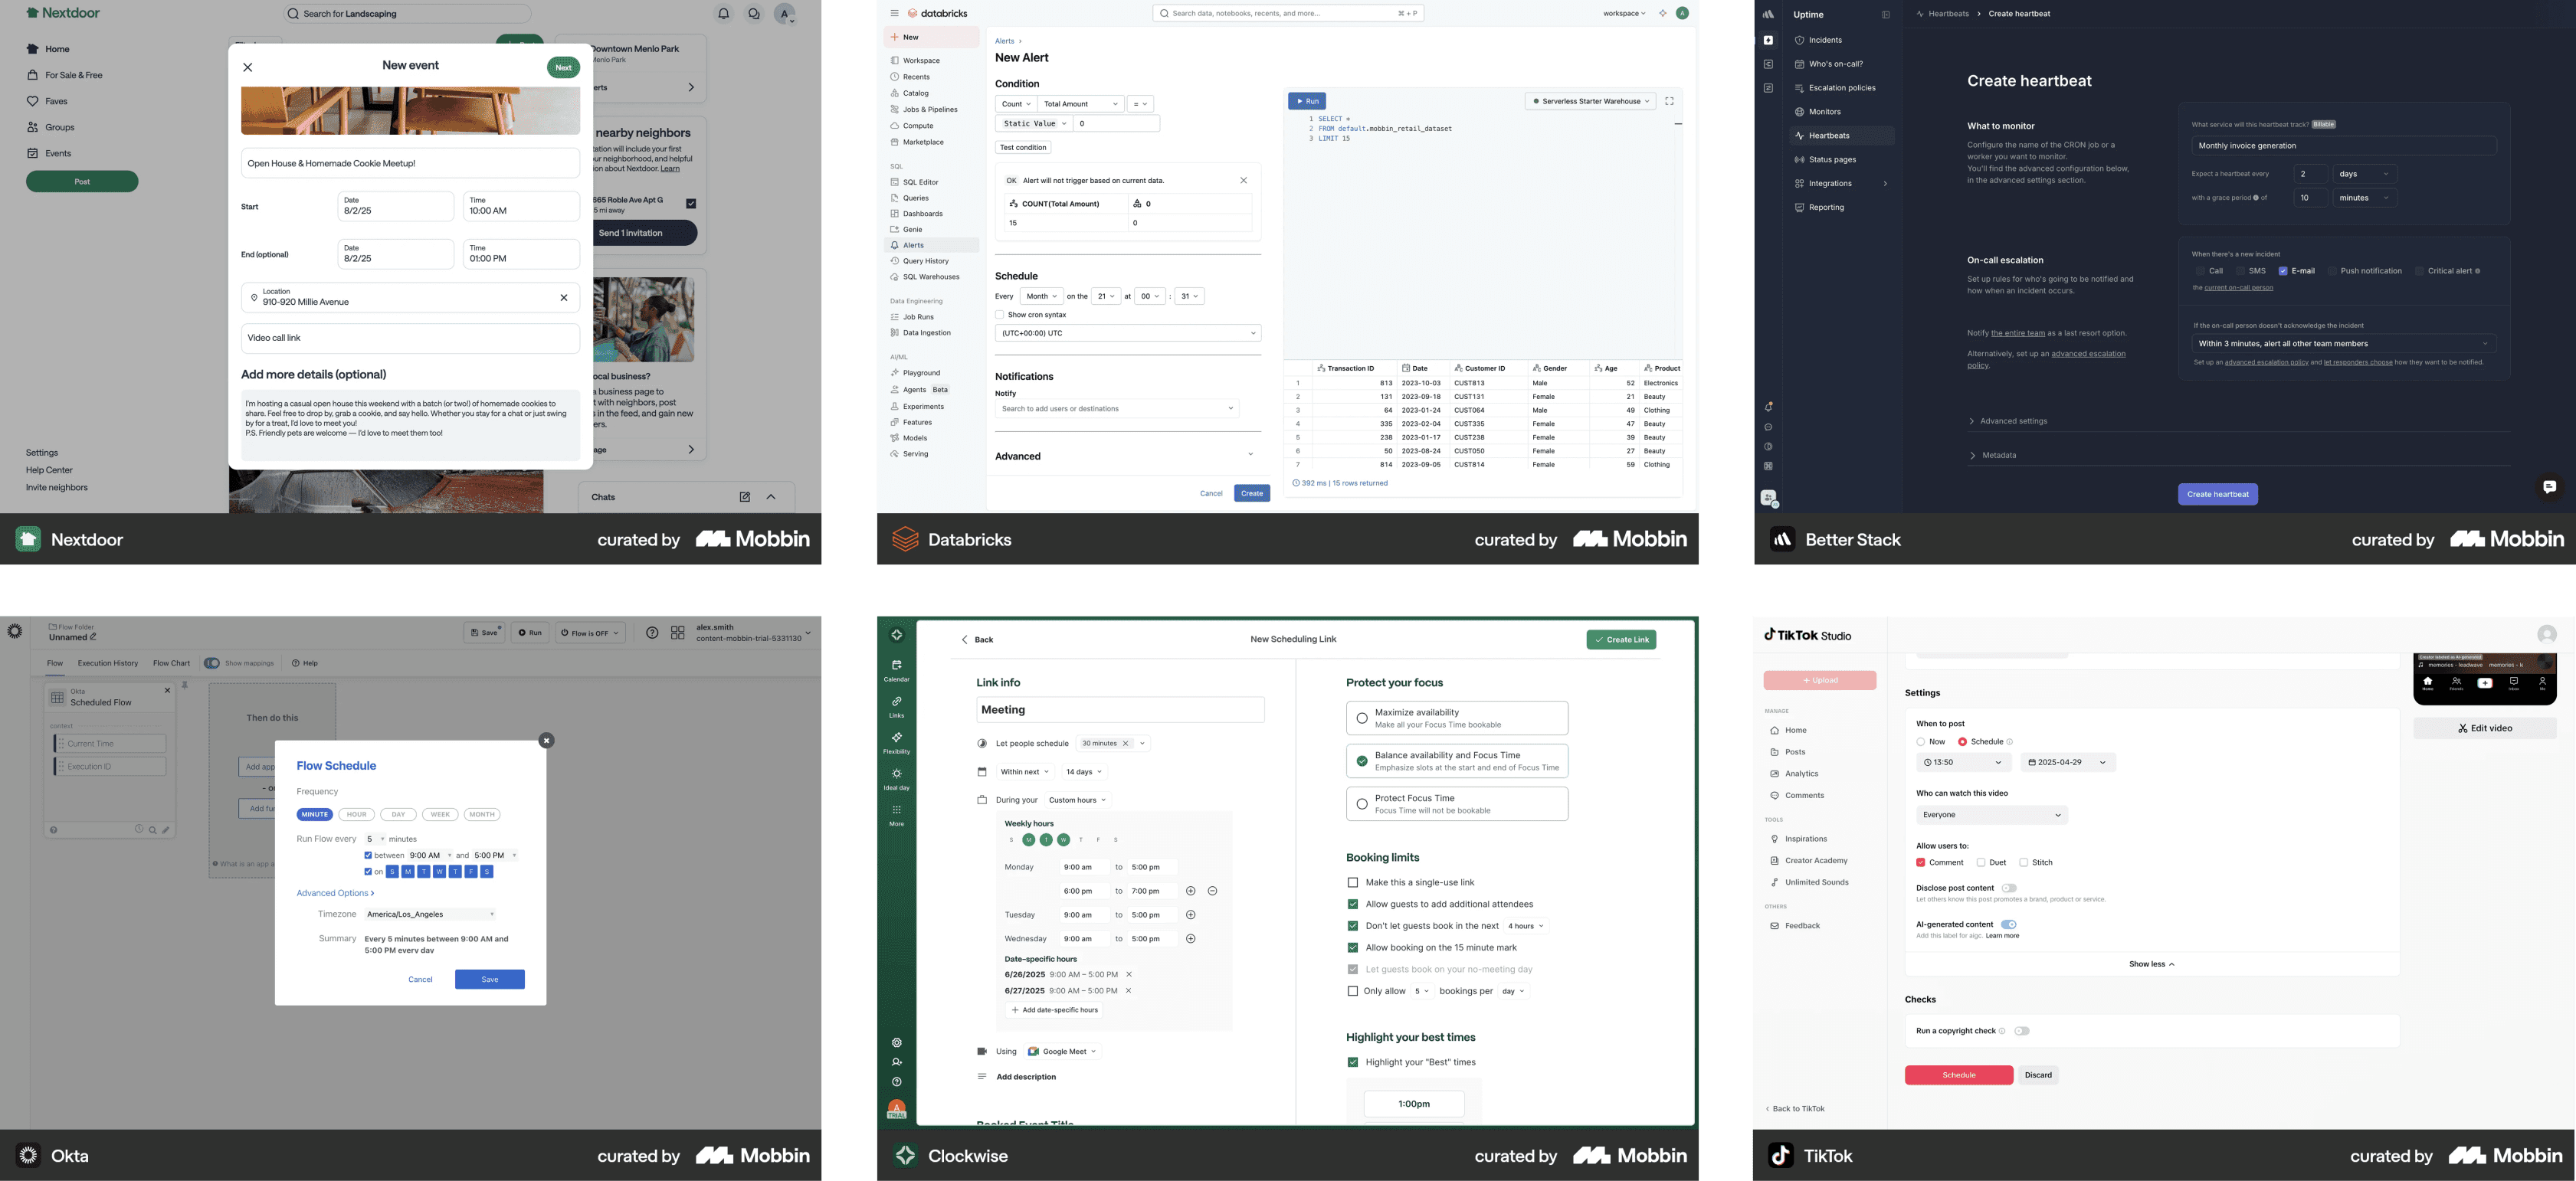Enable Show cron syntax checkbox
2576x1181 pixels.
point(1000,315)
